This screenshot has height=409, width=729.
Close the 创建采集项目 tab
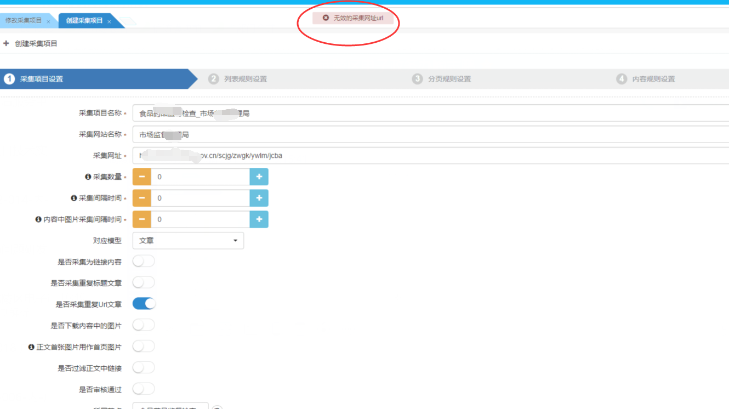(109, 21)
